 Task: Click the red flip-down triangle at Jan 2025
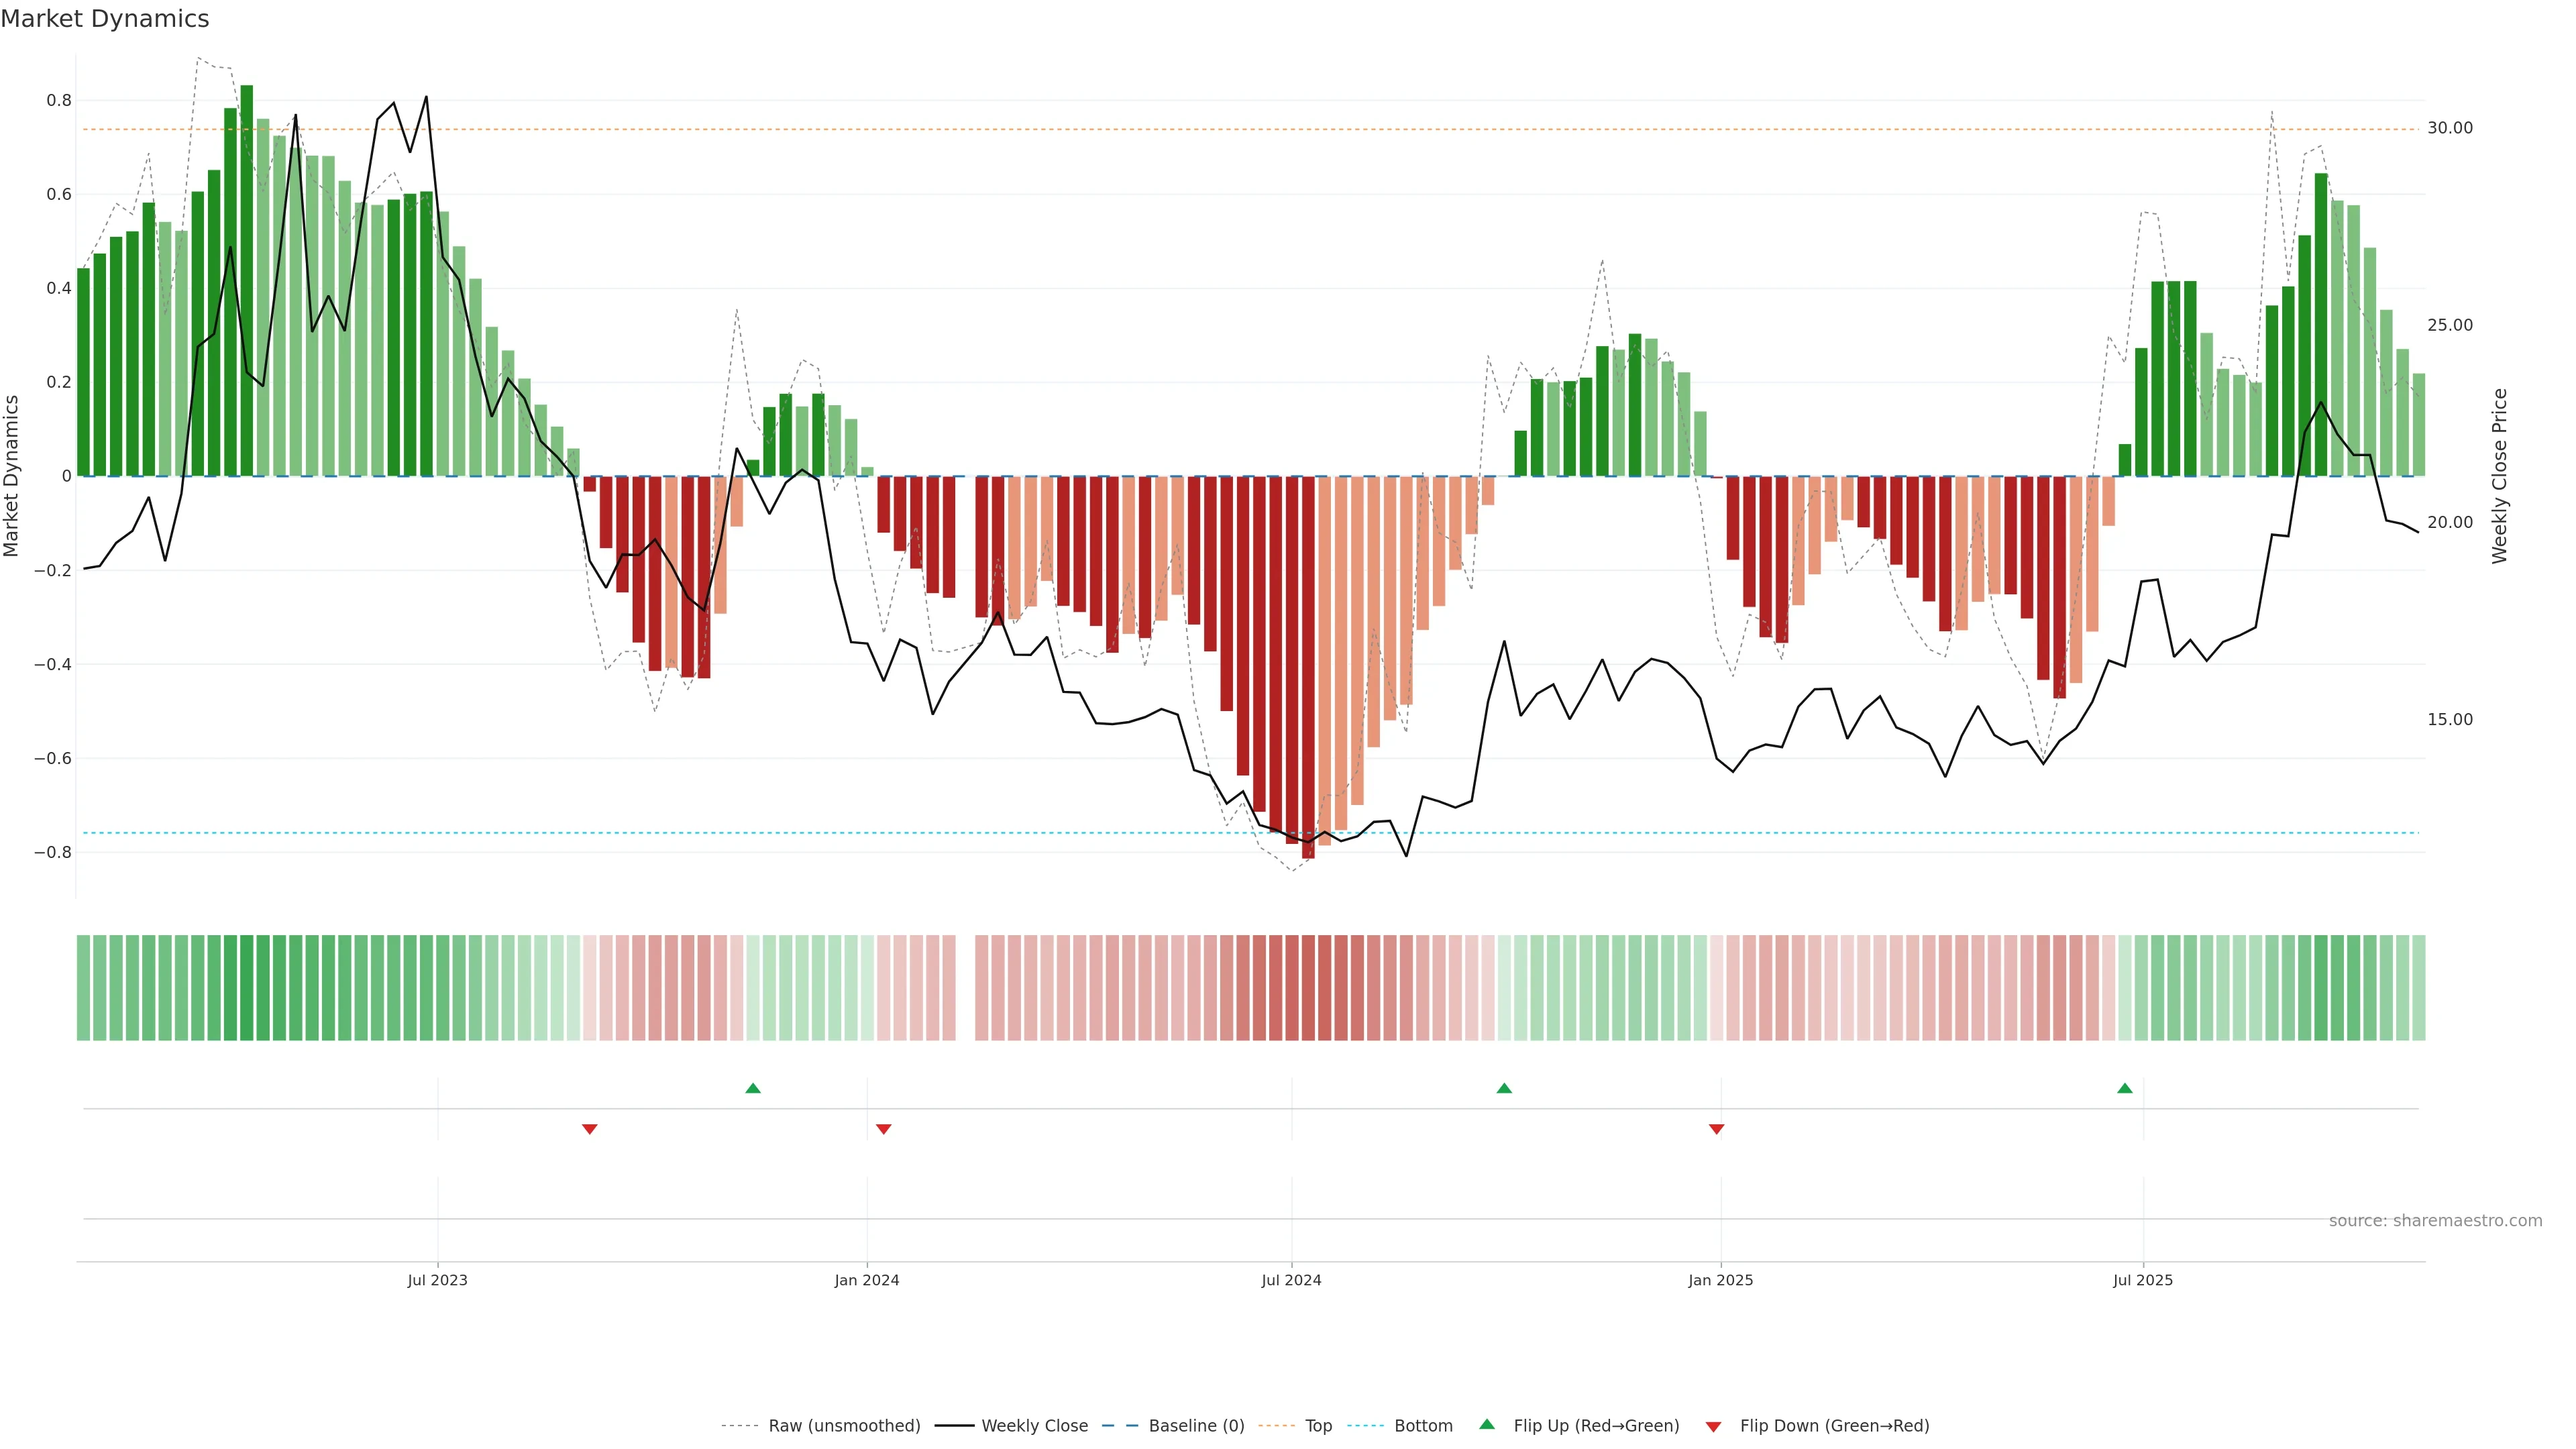pos(1717,1129)
